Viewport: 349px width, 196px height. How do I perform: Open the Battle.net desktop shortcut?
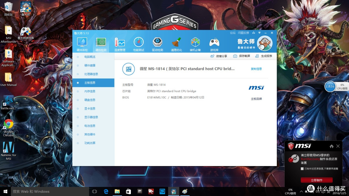tap(8, 103)
